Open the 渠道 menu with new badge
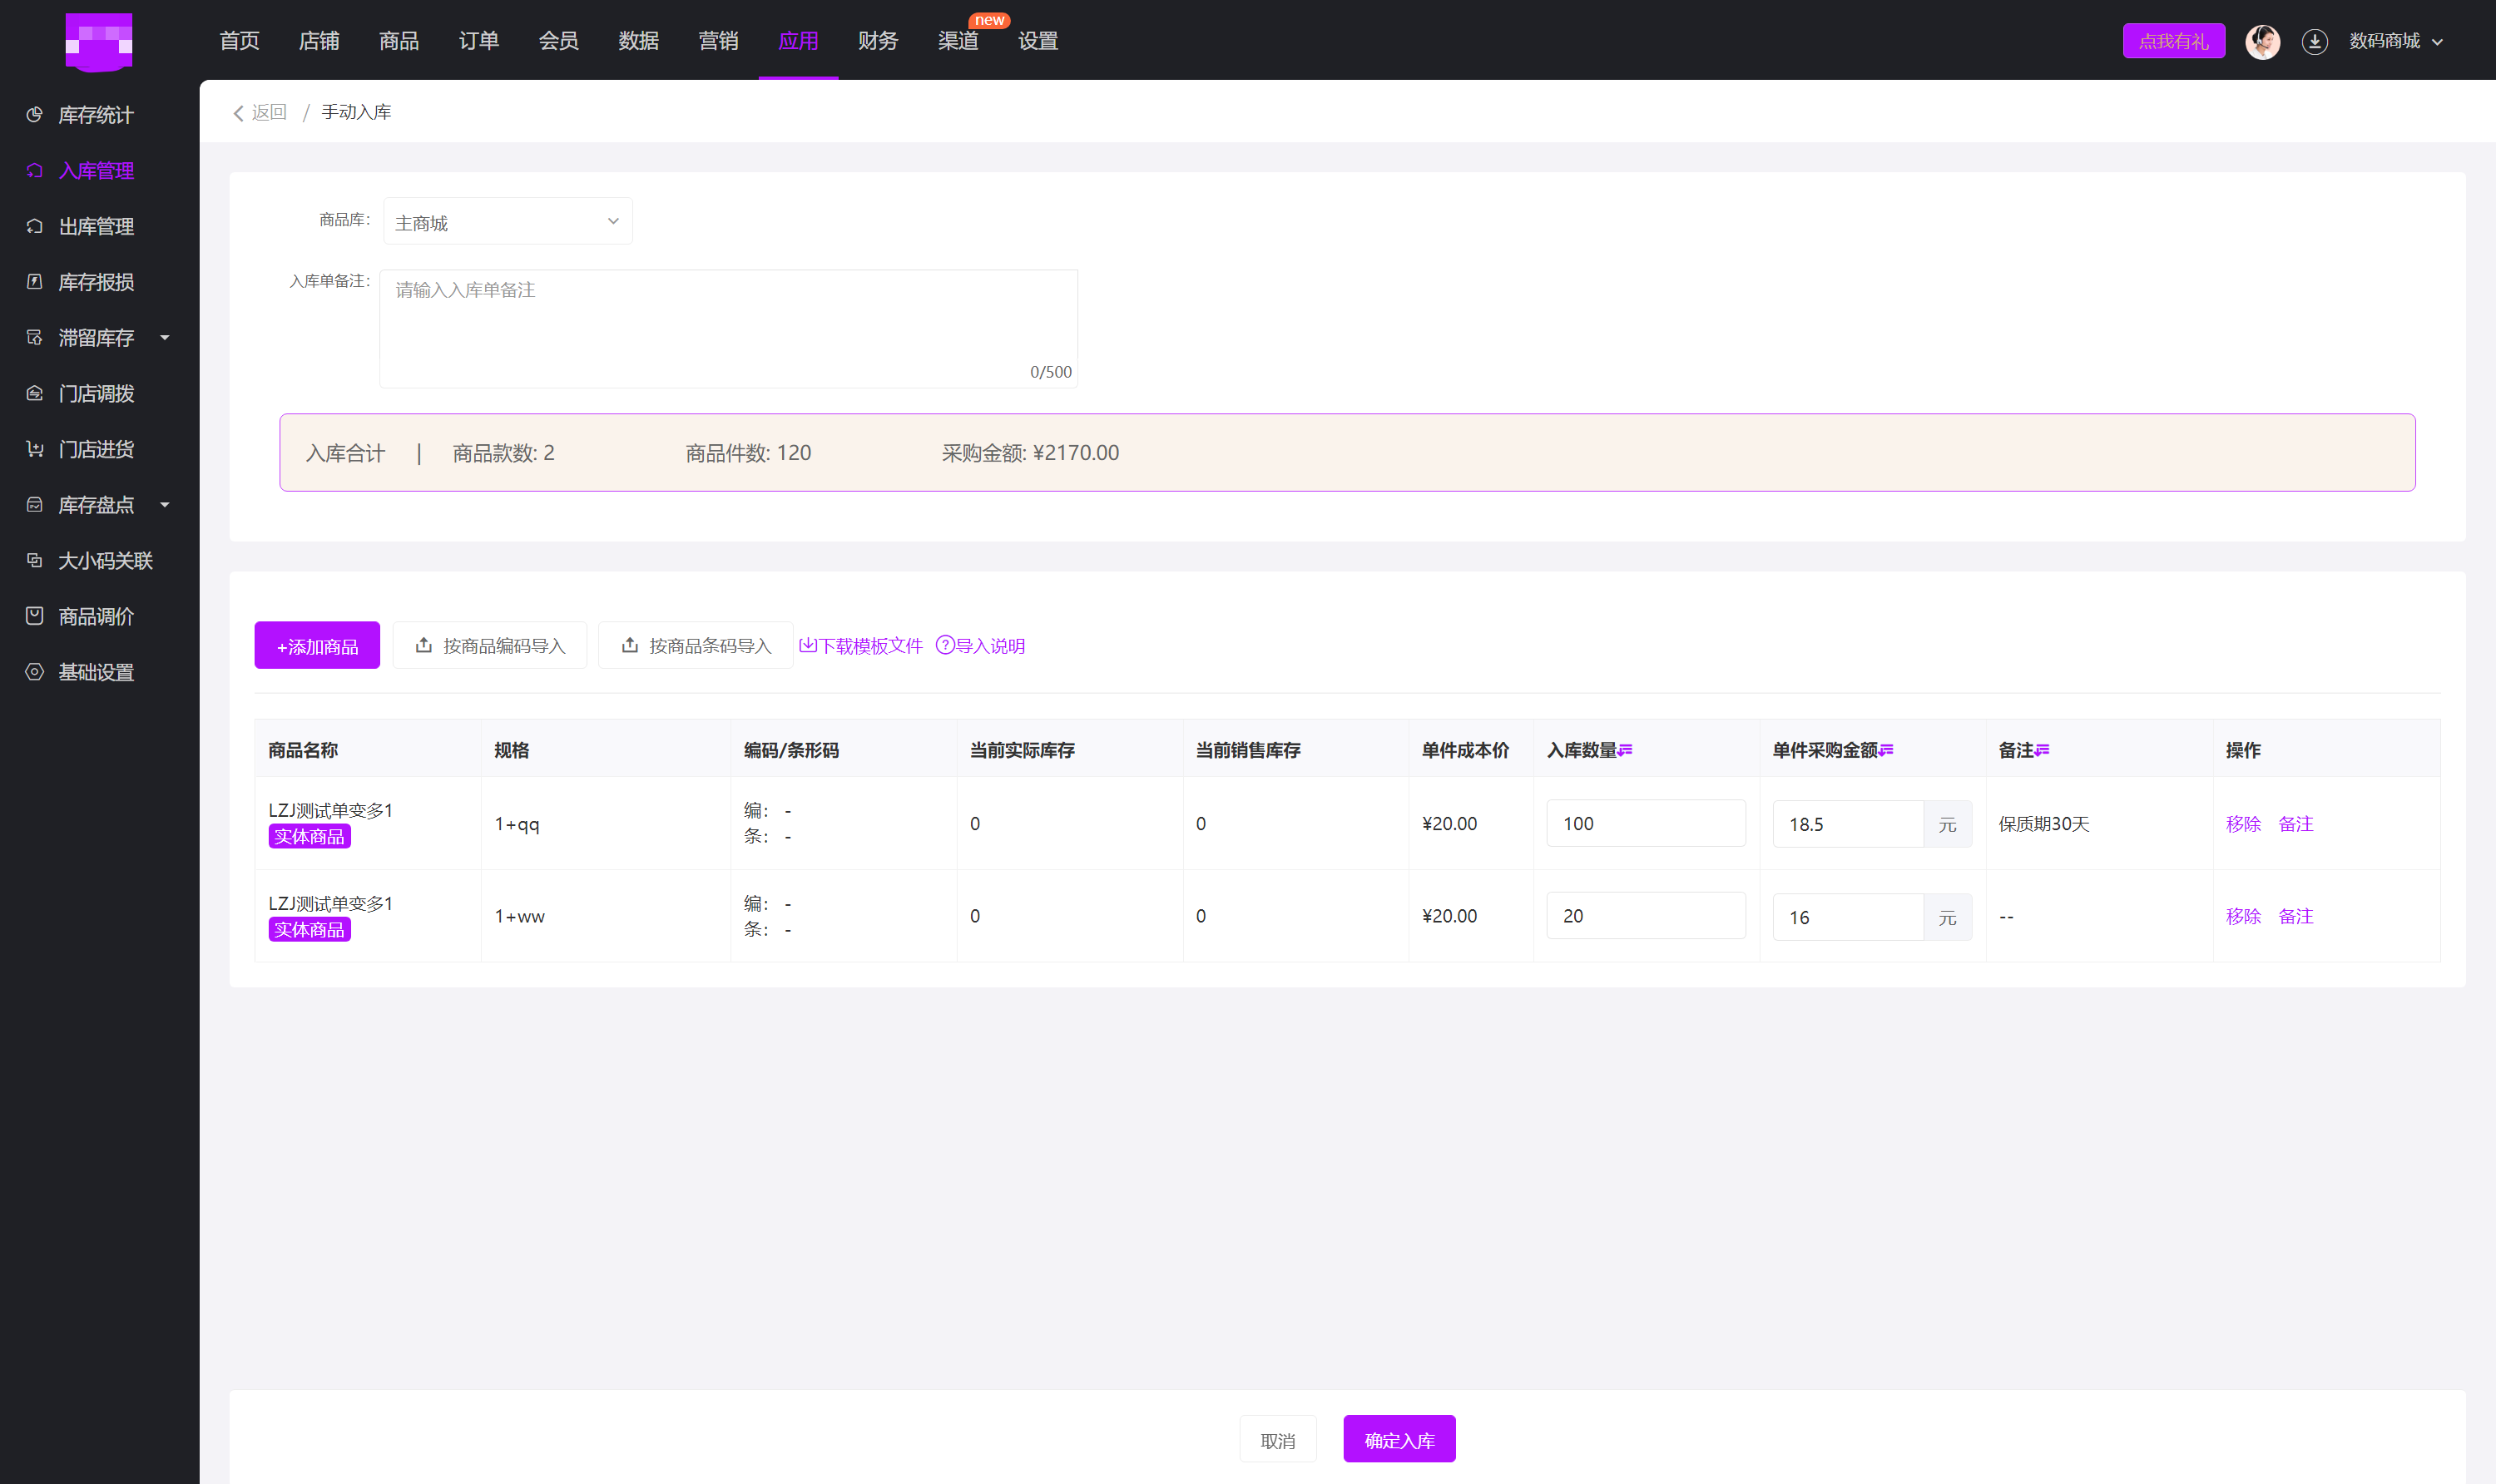The height and width of the screenshot is (1484, 2496). (957, 41)
